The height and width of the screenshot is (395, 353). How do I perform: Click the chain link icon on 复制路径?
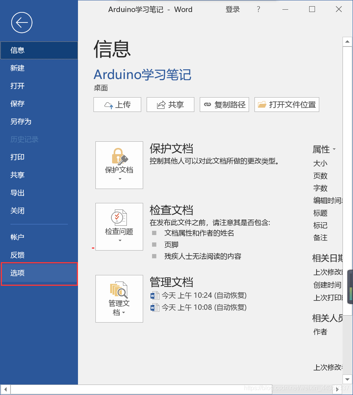coord(208,104)
